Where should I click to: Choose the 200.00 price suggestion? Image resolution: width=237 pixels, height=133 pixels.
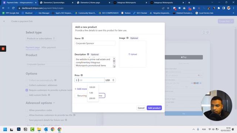tap(92, 98)
